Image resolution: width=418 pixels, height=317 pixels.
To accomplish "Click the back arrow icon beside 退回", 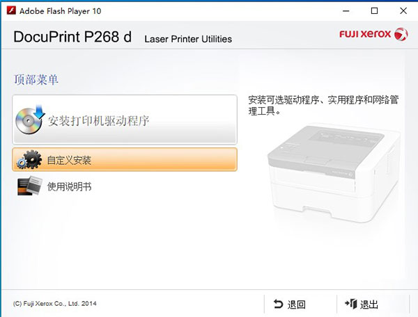I will pyautogui.click(x=277, y=304).
